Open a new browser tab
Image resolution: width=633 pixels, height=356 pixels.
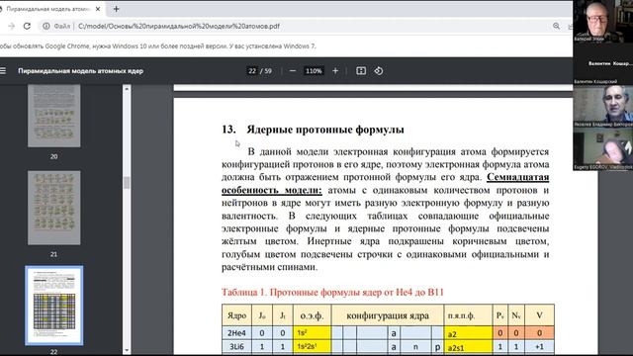tap(117, 9)
